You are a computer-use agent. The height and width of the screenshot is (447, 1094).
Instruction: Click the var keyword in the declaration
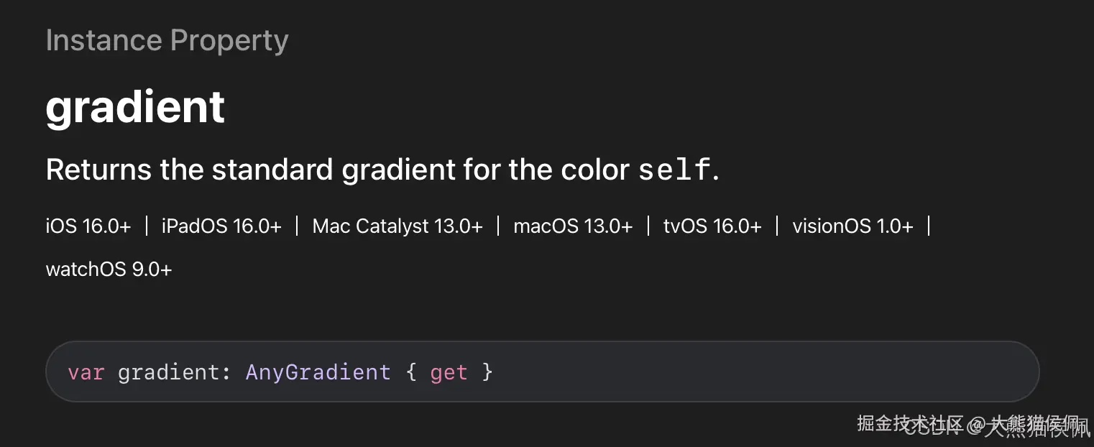click(86, 372)
